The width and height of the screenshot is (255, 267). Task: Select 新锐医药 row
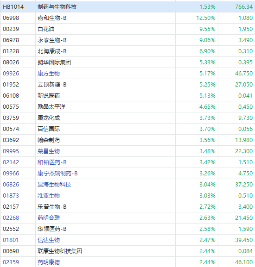(x=127, y=95)
